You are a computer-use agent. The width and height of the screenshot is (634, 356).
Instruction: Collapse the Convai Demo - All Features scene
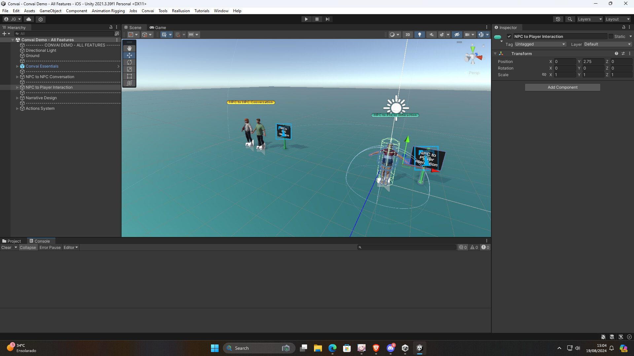[x=13, y=40]
